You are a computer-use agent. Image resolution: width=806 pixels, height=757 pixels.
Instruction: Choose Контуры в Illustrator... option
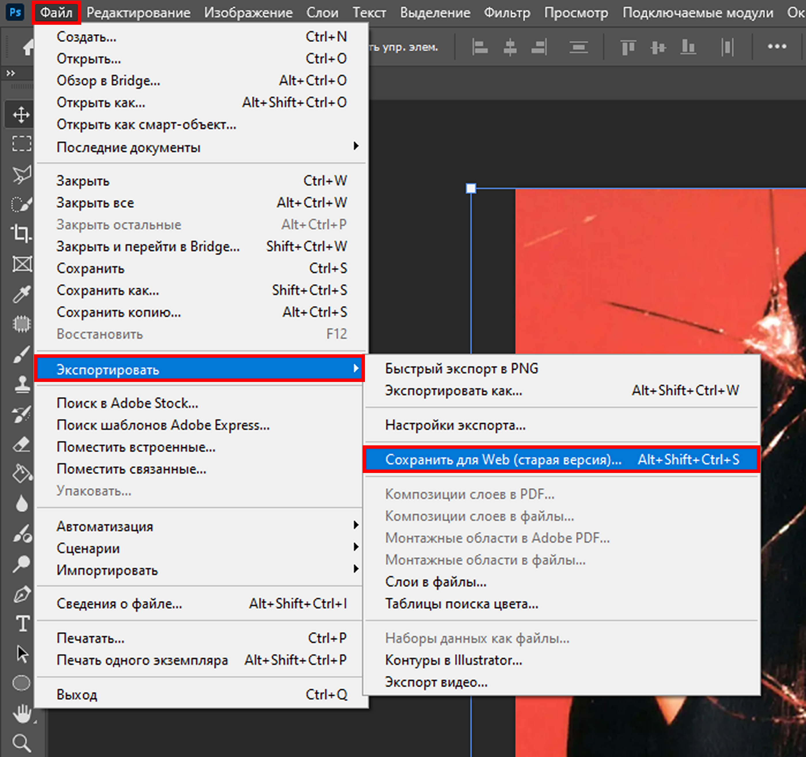tap(562, 660)
